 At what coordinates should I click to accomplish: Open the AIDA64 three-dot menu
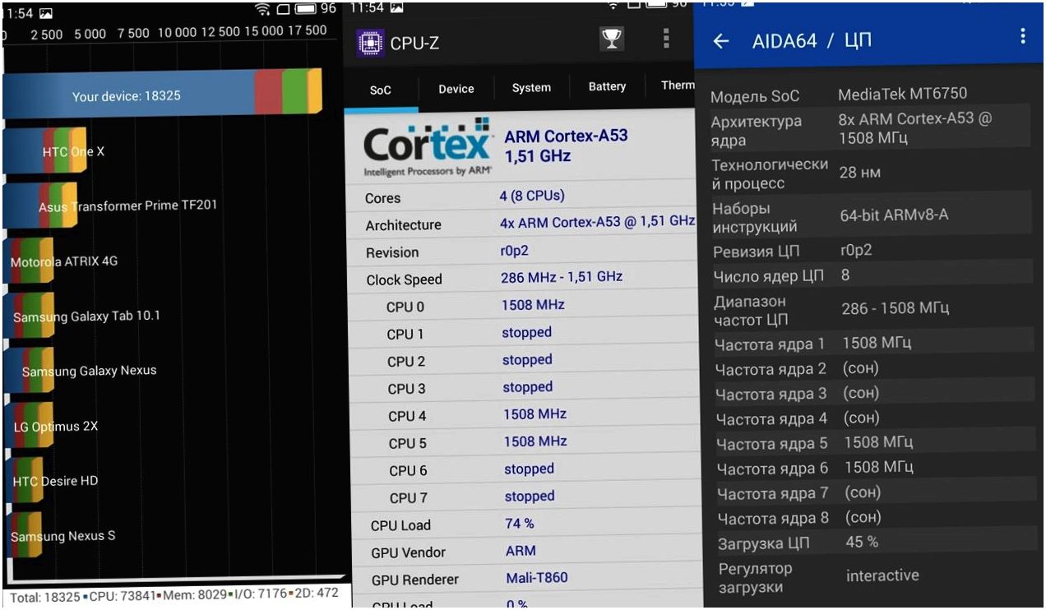1023,35
